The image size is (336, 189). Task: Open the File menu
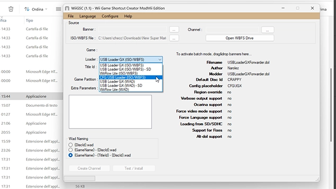click(x=71, y=16)
